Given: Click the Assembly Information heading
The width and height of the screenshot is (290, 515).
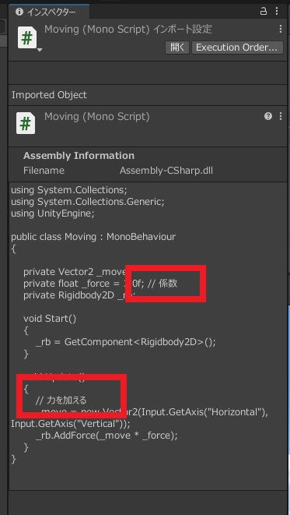Looking at the screenshot, I should [79, 156].
